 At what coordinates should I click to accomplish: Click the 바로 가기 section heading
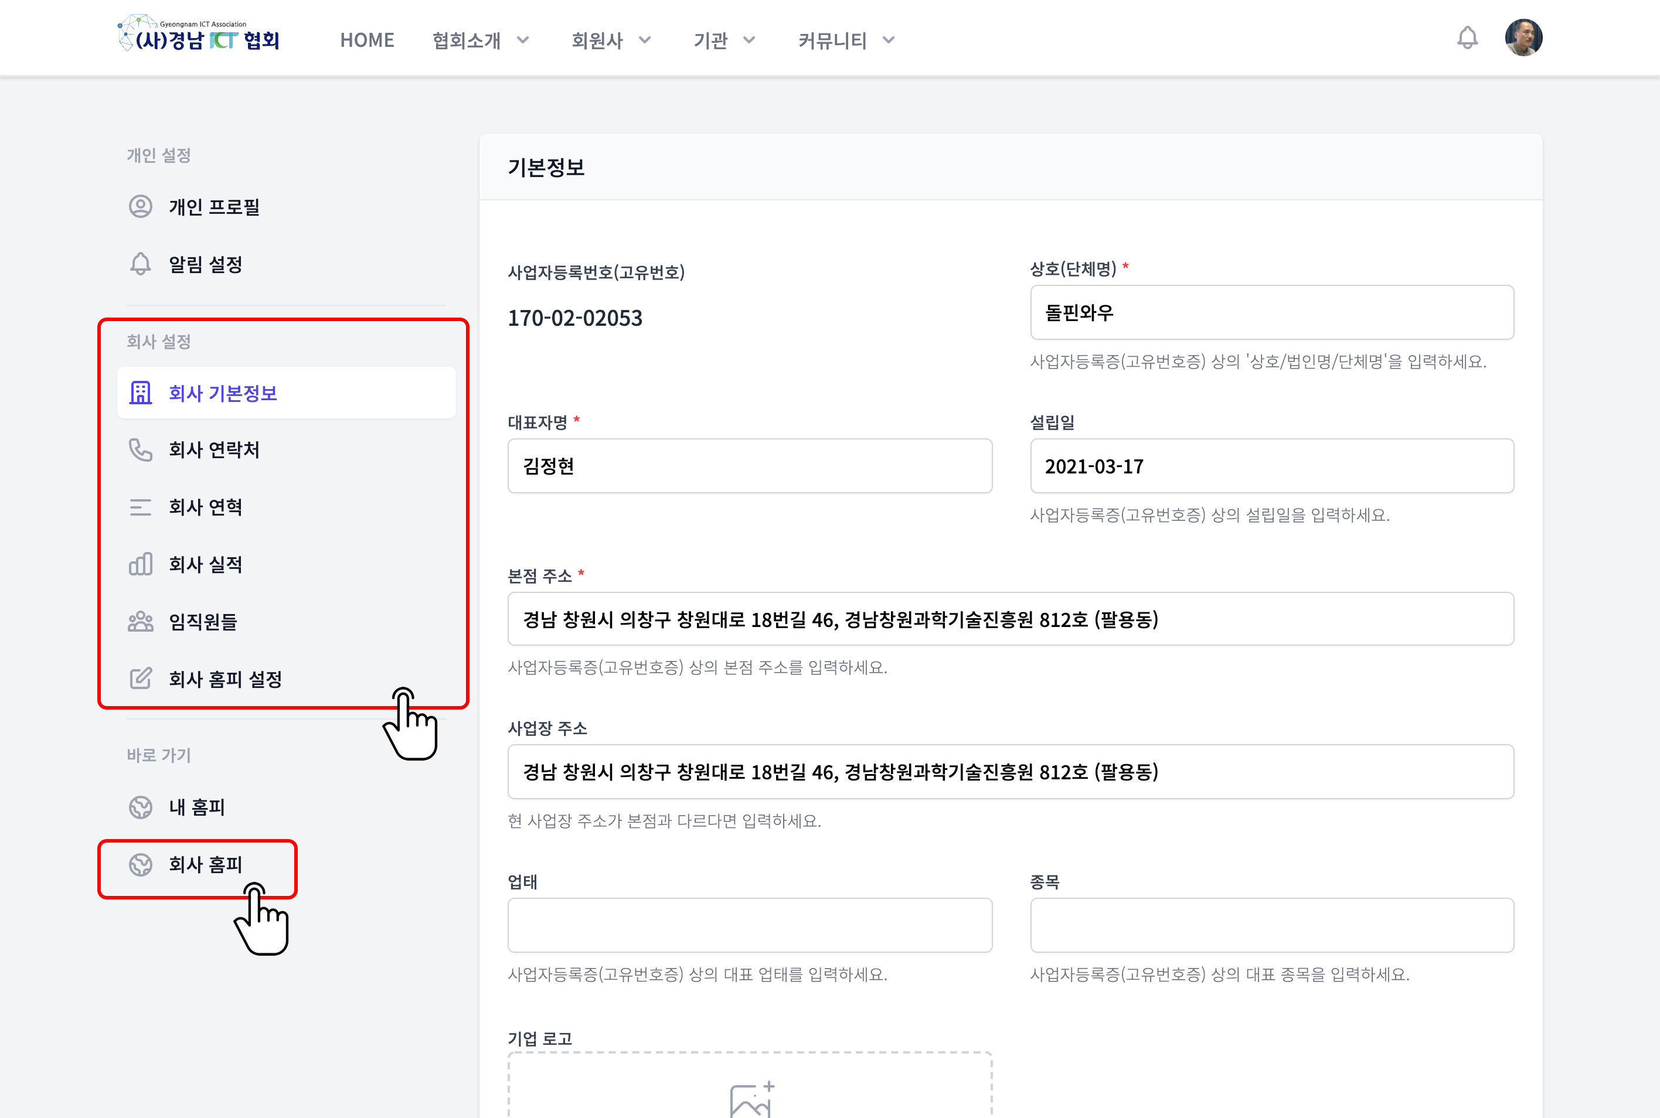point(159,755)
